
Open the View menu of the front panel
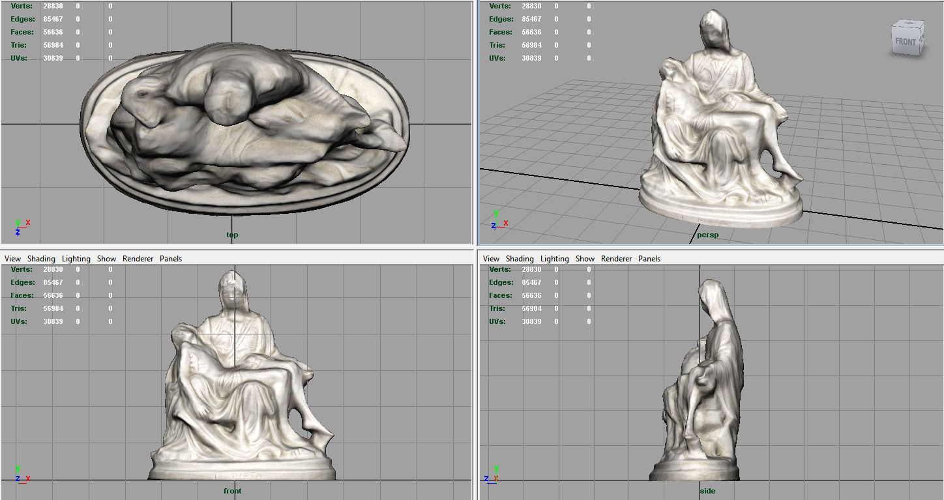pos(12,259)
